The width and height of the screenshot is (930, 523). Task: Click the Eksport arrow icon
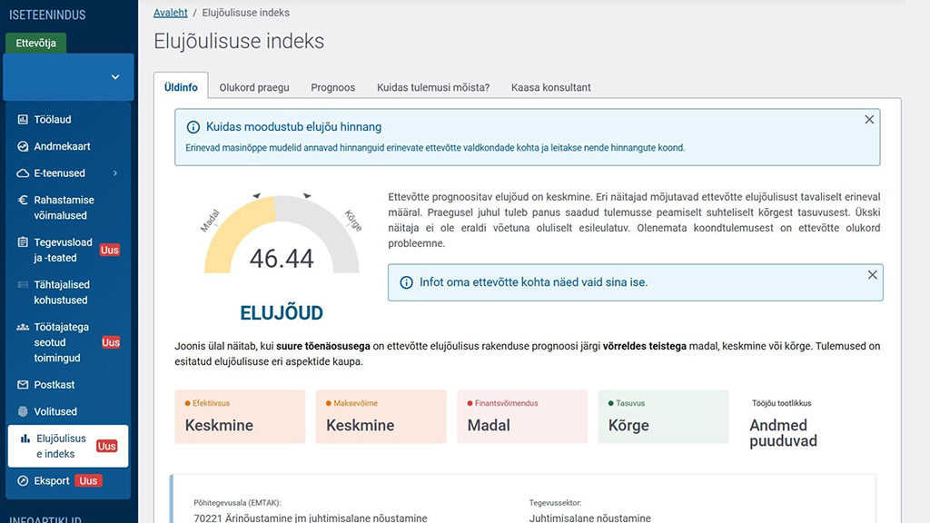click(24, 481)
